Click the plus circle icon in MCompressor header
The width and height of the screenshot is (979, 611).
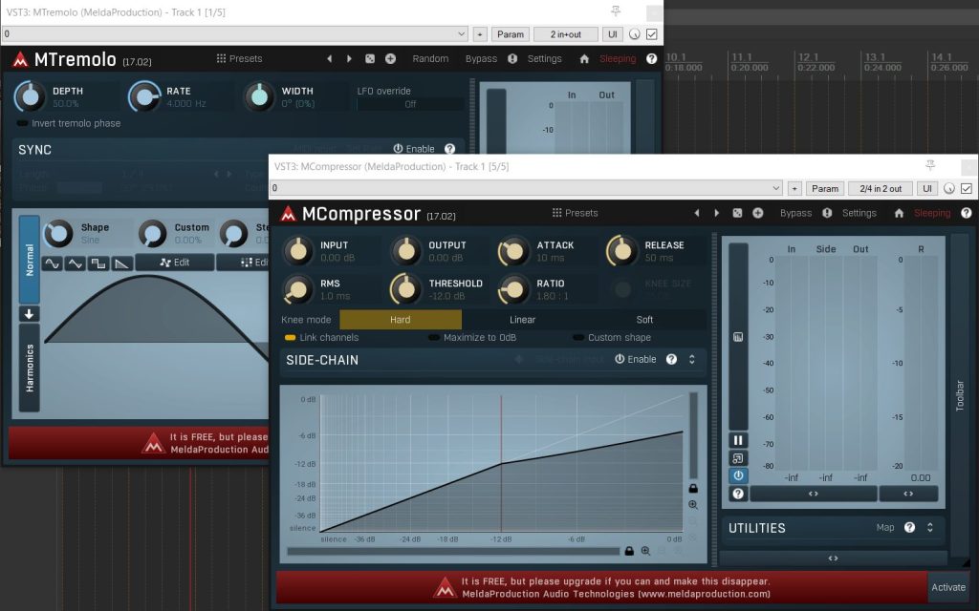[758, 213]
